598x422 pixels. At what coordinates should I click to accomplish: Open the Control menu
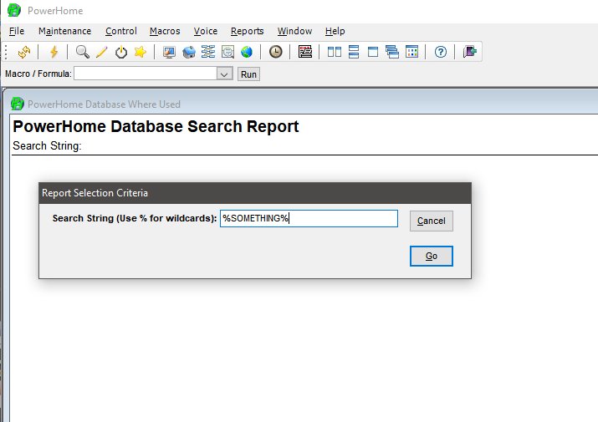[x=121, y=31]
